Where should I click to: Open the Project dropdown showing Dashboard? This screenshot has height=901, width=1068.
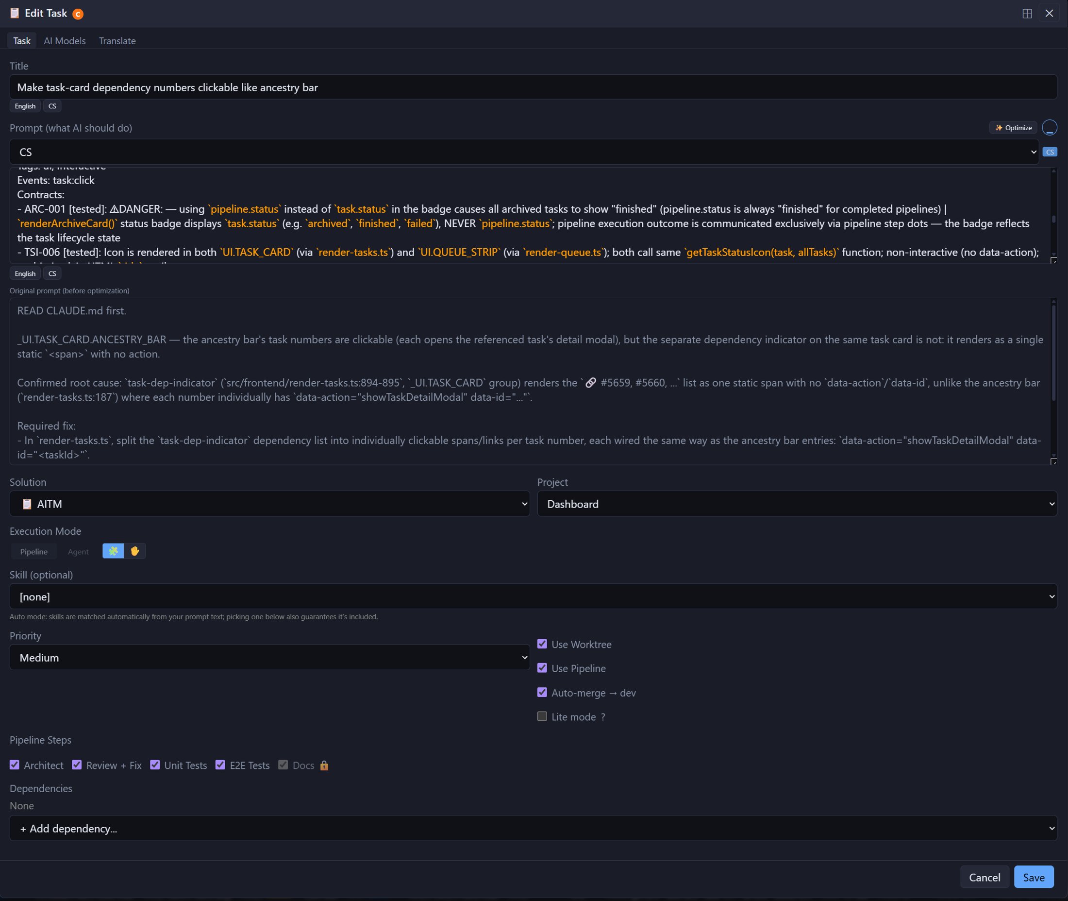(x=797, y=504)
